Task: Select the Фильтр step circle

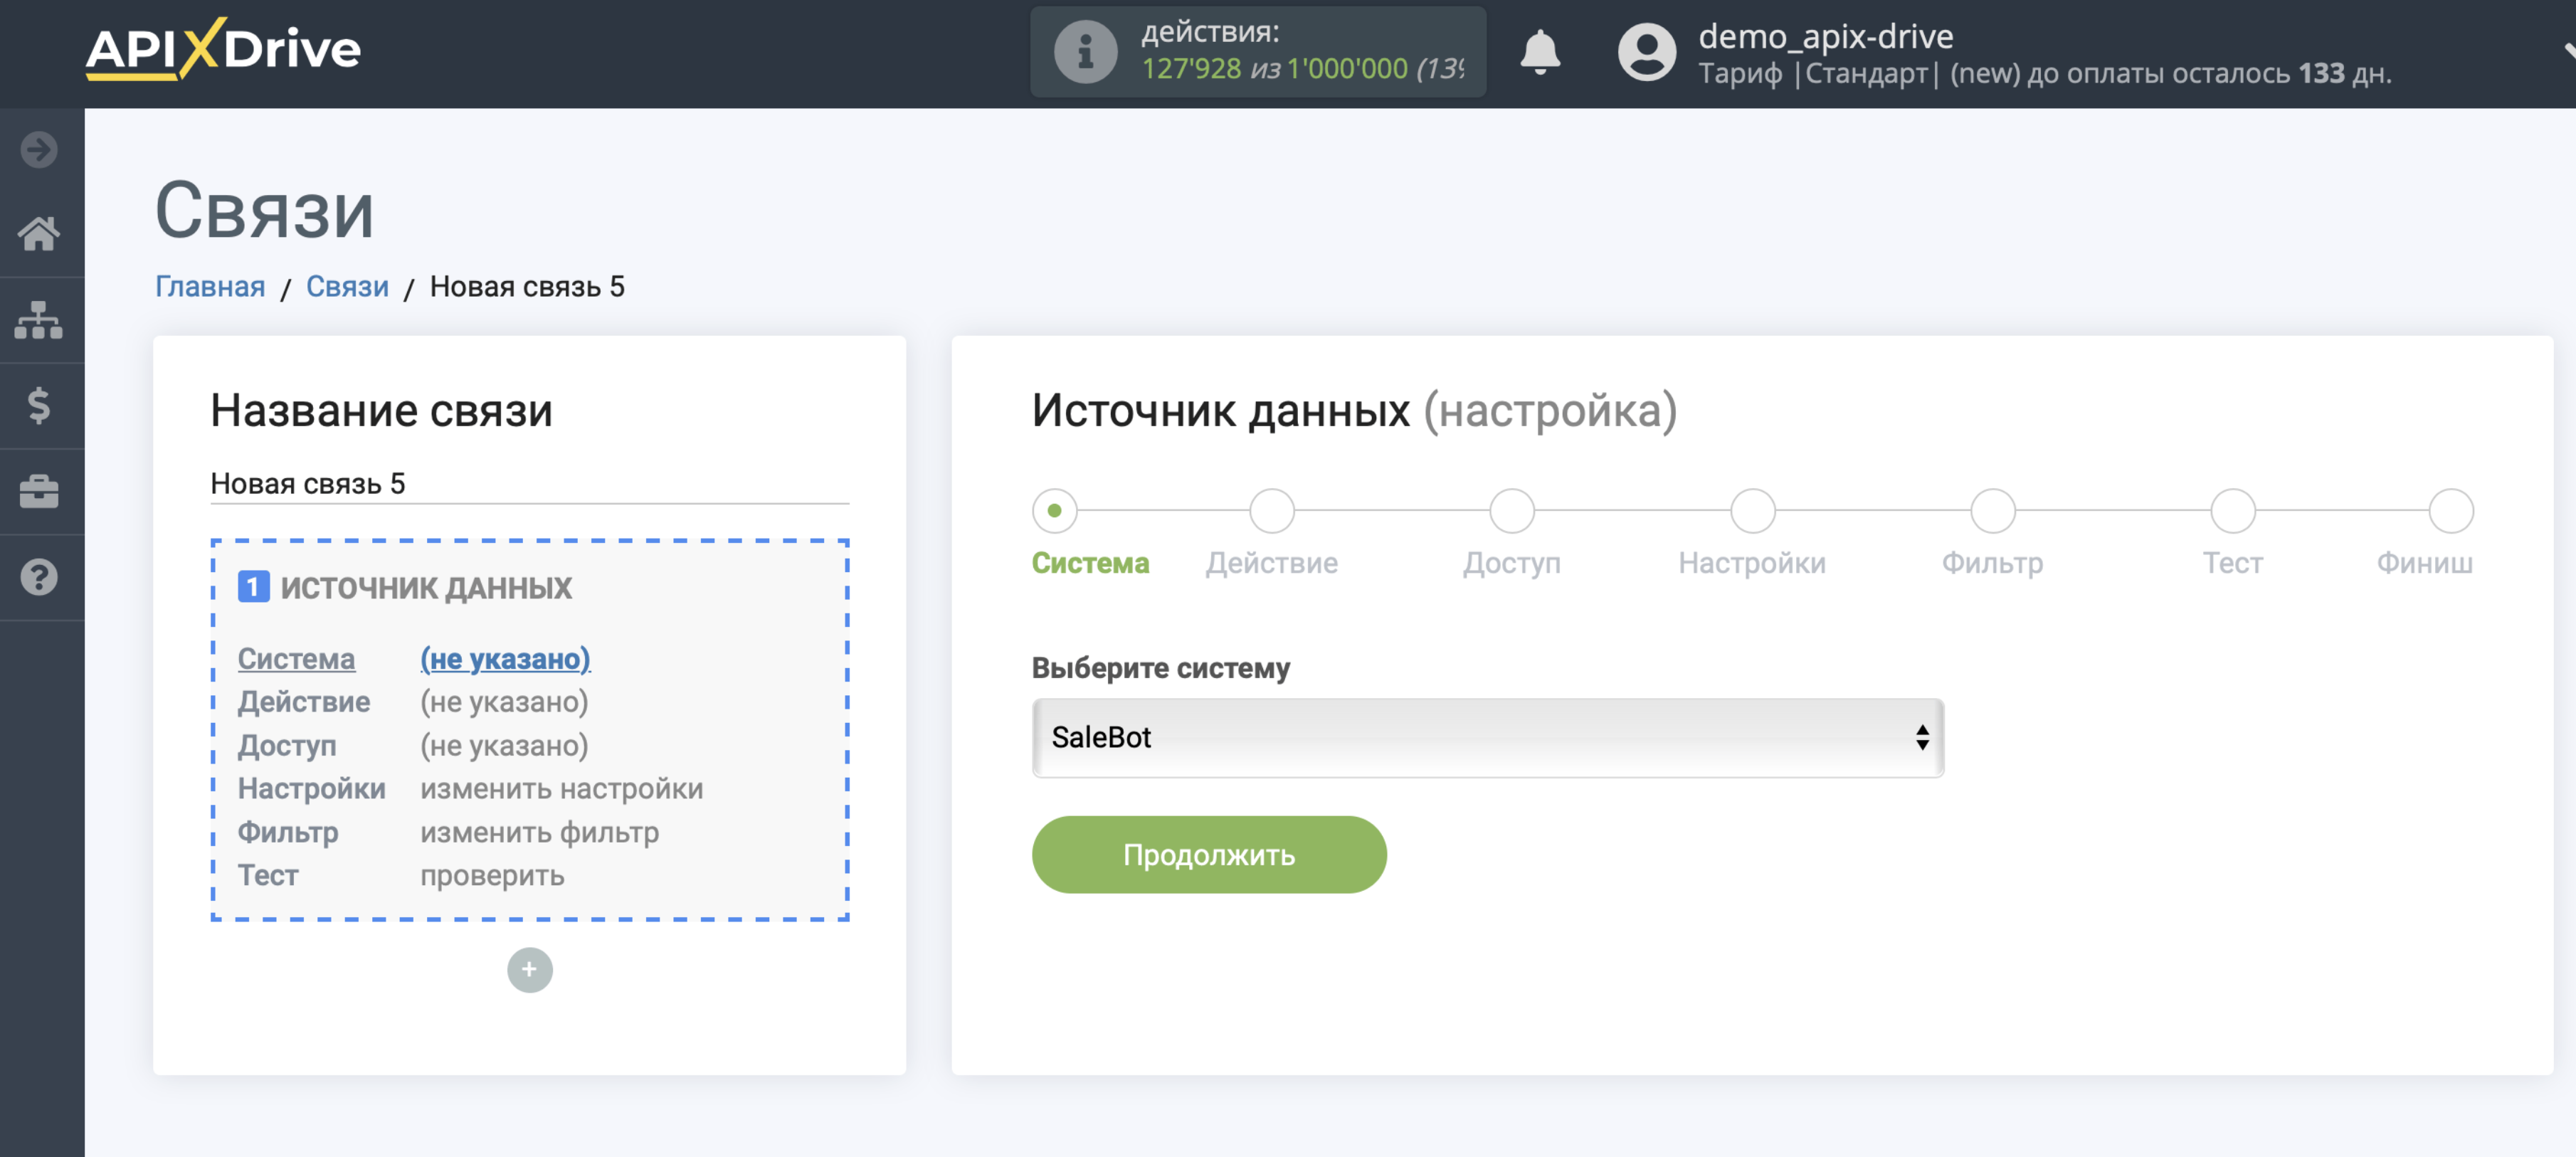Action: tap(1992, 511)
